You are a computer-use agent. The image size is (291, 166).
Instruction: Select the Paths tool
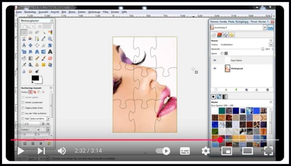click(x=37, y=39)
